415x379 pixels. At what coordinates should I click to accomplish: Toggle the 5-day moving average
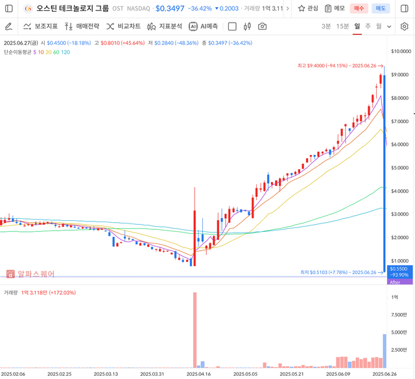tap(34, 52)
